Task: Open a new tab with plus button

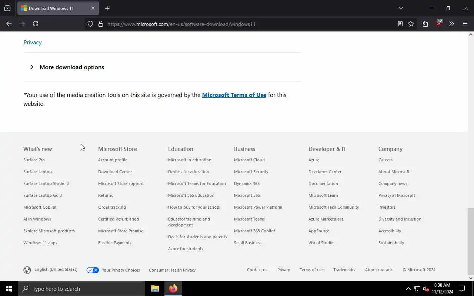Action: (x=107, y=8)
